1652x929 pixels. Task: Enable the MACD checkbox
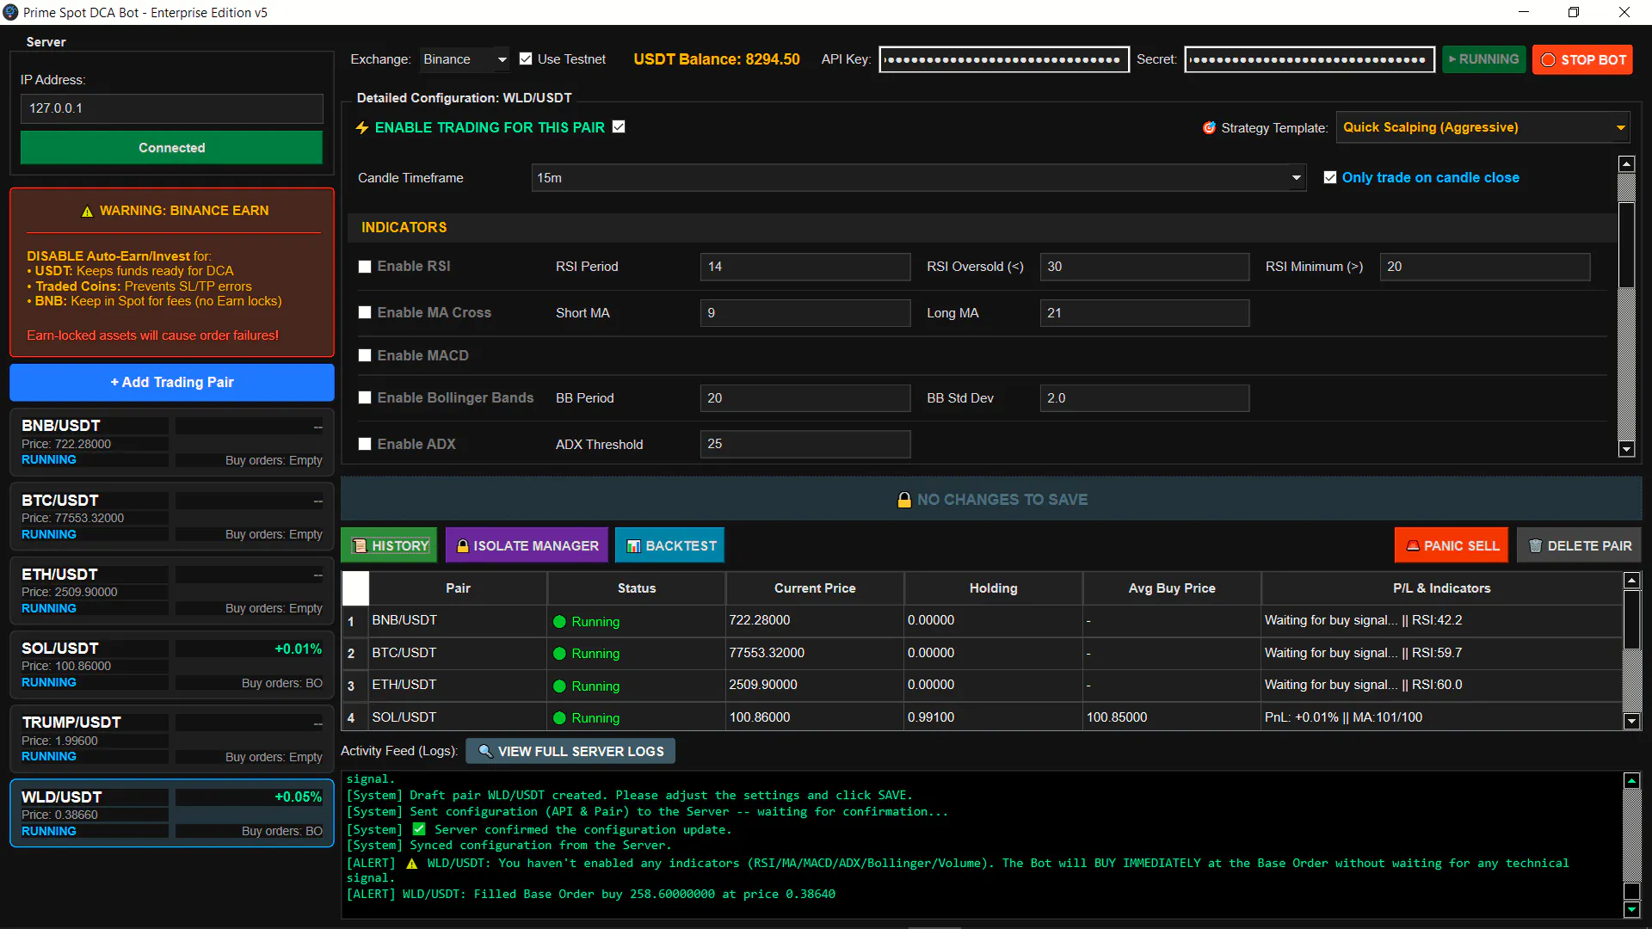pyautogui.click(x=365, y=355)
